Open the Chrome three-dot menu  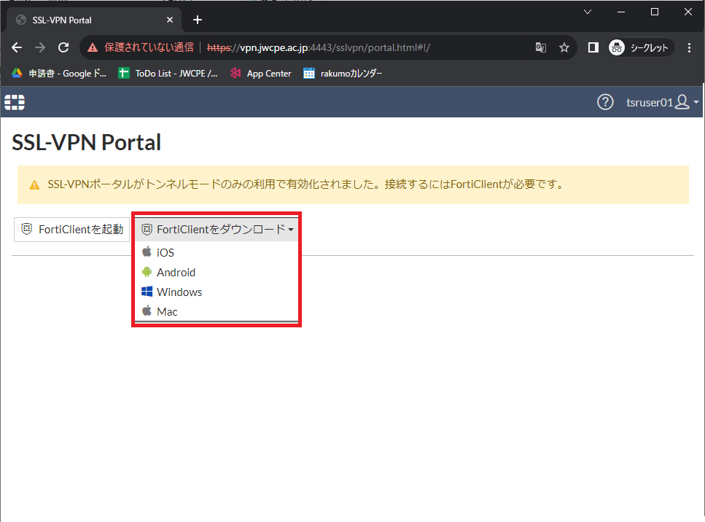(x=689, y=47)
